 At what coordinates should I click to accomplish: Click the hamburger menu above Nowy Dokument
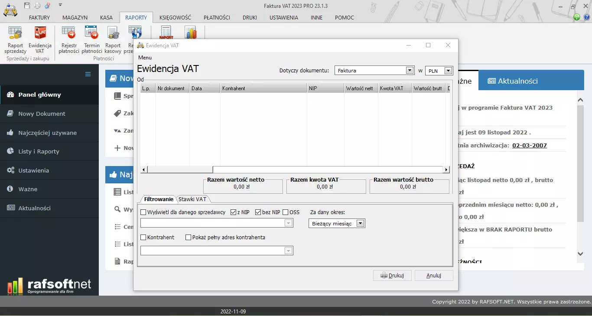pos(87,75)
